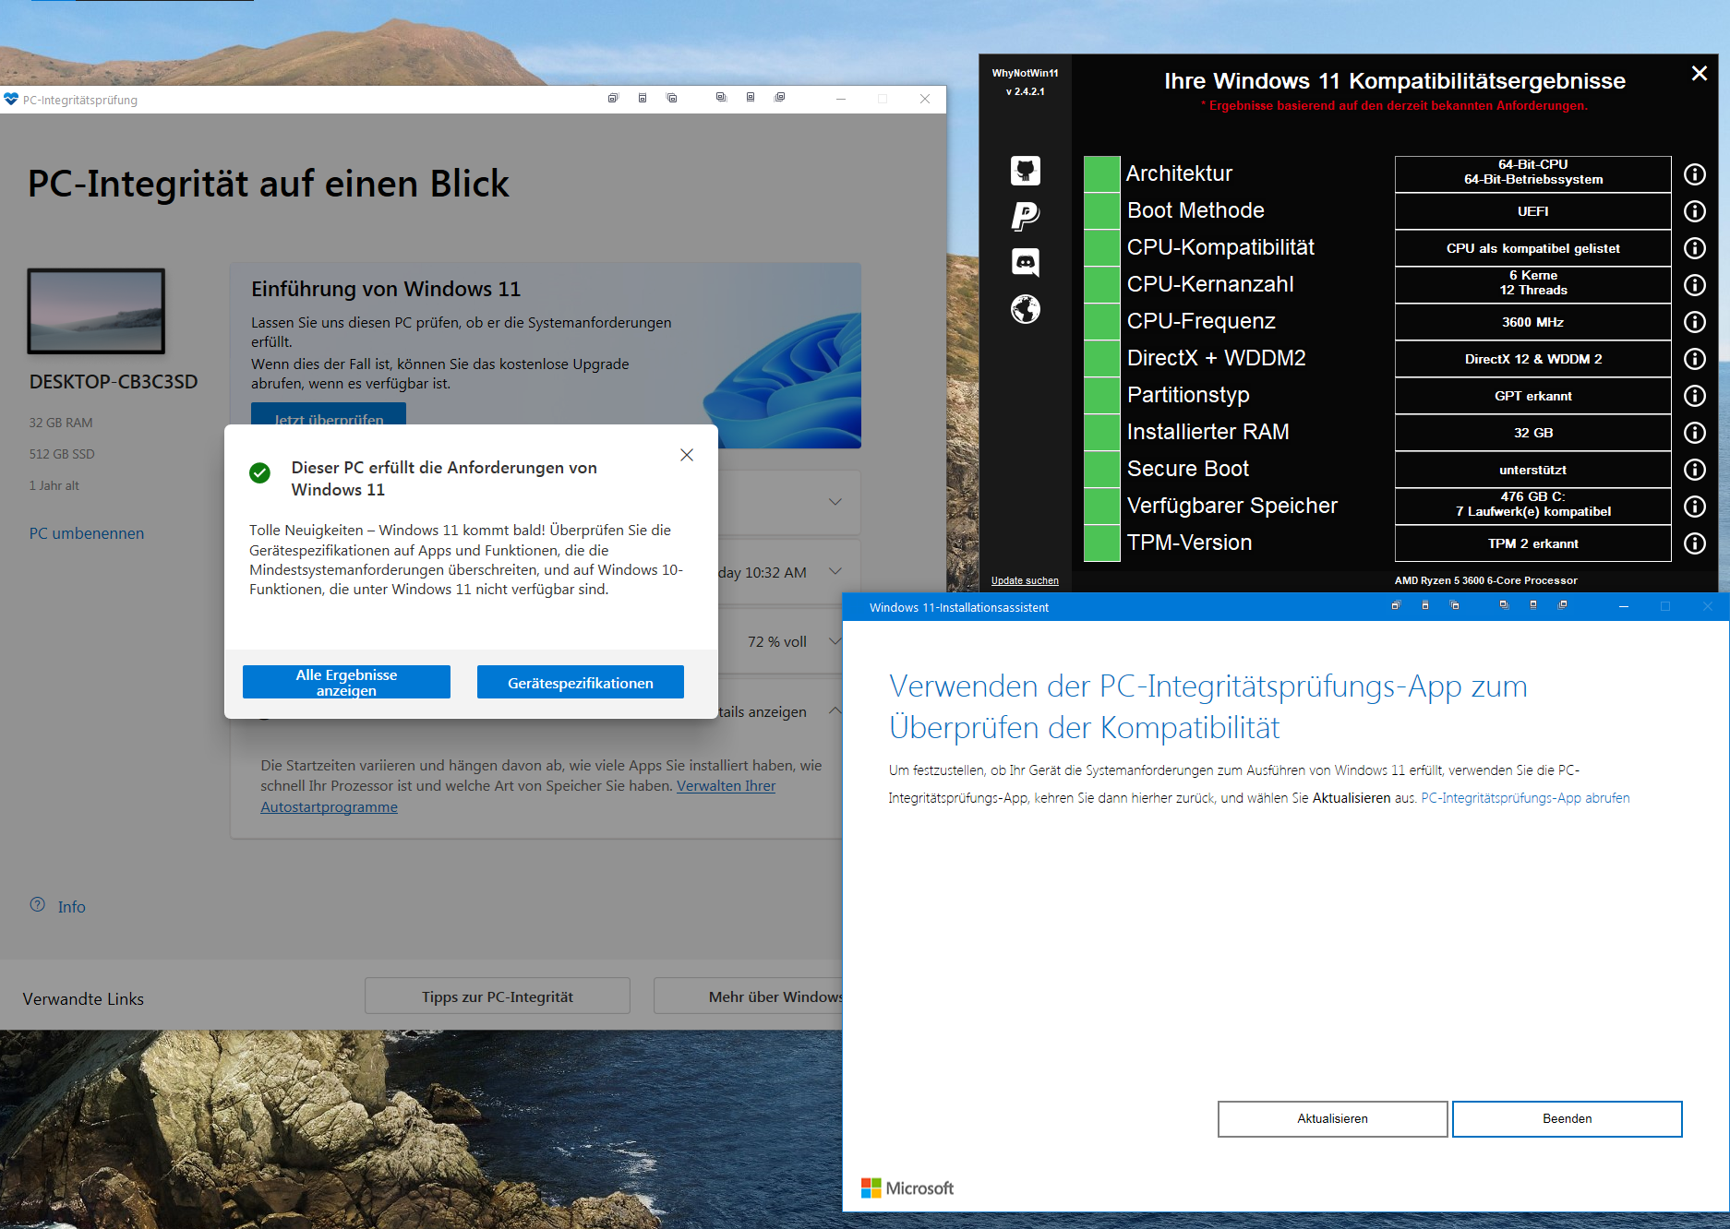Minimize the PC-Integritätsprüfung window
Screen dimensions: 1730x1229
point(841,99)
